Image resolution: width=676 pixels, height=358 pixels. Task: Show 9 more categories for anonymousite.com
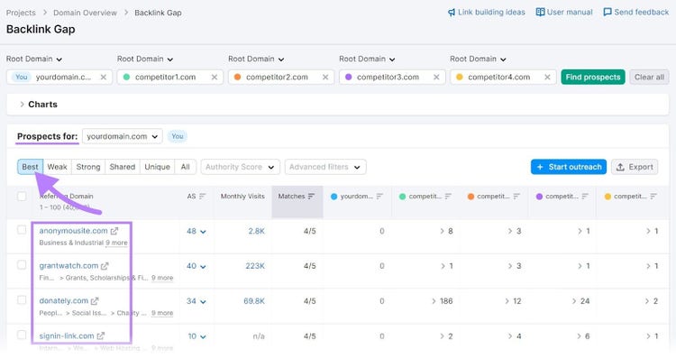(x=116, y=243)
